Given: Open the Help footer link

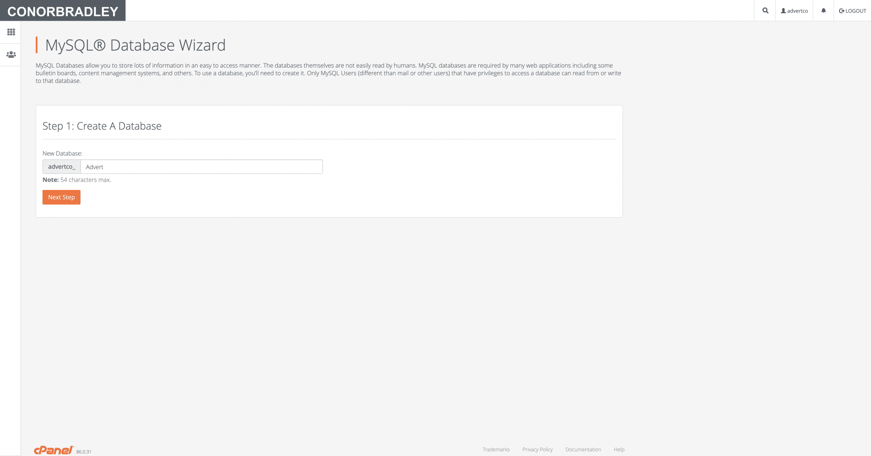Looking at the screenshot, I should click(x=619, y=449).
